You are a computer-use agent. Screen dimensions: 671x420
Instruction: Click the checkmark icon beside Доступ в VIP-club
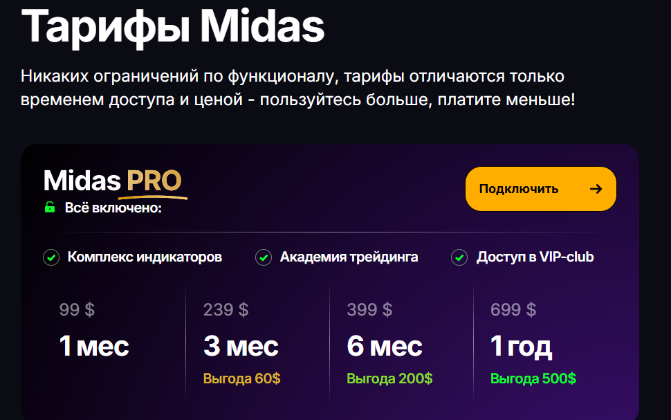(460, 257)
